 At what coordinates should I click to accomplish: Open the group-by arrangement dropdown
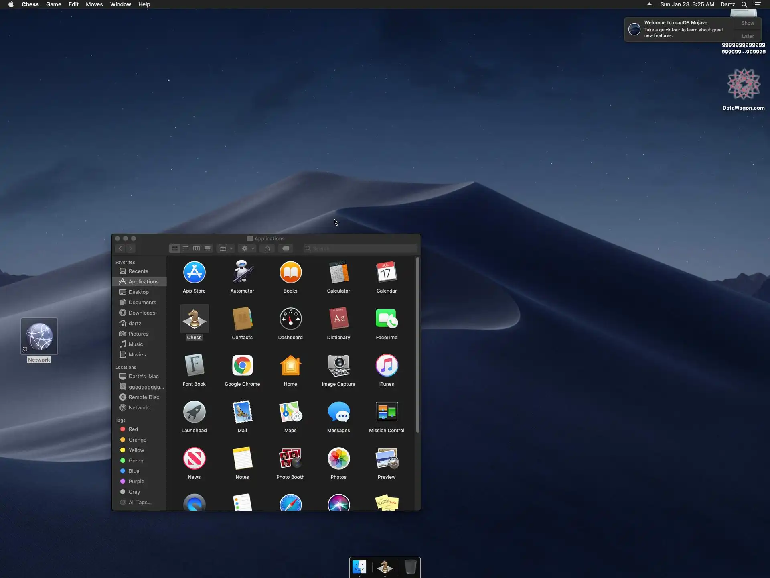[226, 248]
